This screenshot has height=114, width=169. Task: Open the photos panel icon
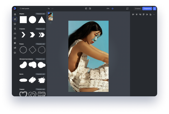tap(15, 38)
